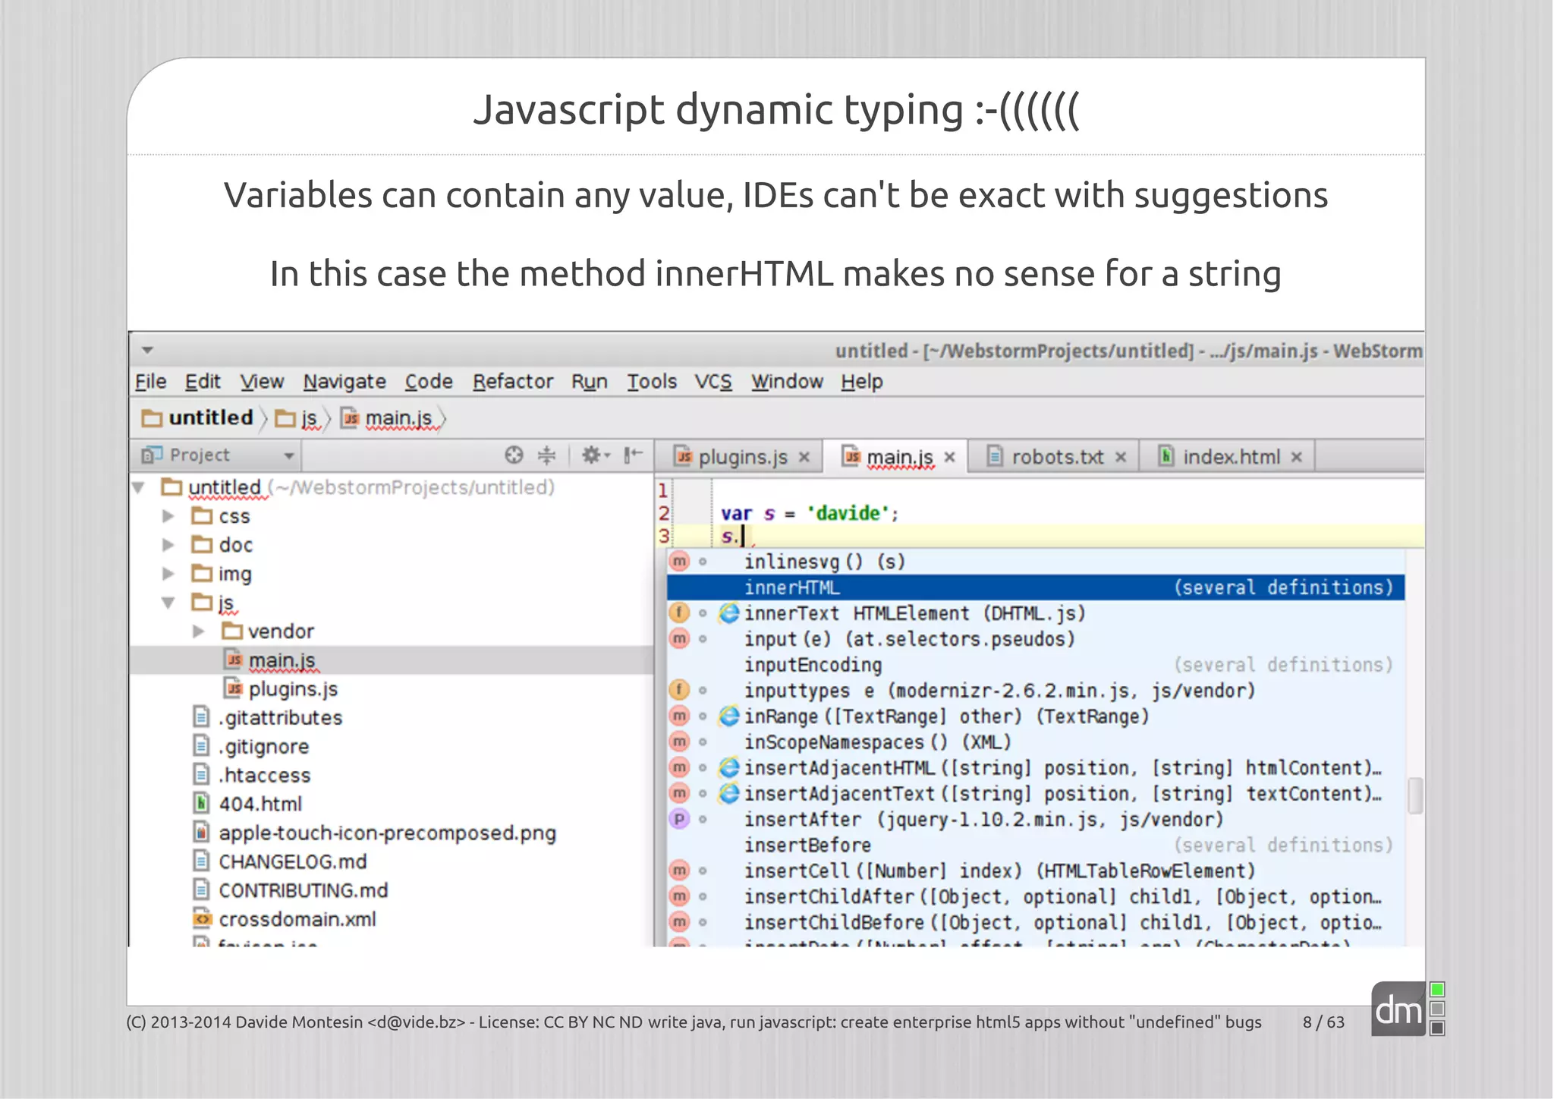Screen dimensions: 1554x1099
Task: Choose inScopeNamespaces() XML suggestion
Action: click(1036, 742)
